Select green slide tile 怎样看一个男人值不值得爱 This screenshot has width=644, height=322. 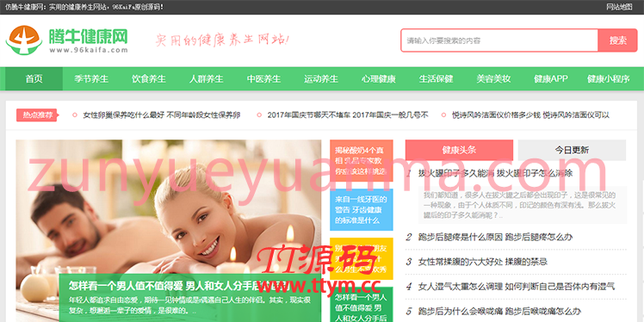coord(362,305)
